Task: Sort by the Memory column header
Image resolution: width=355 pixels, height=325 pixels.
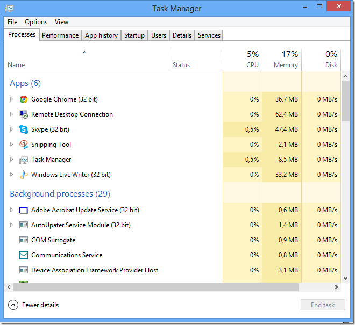Action: [282, 60]
